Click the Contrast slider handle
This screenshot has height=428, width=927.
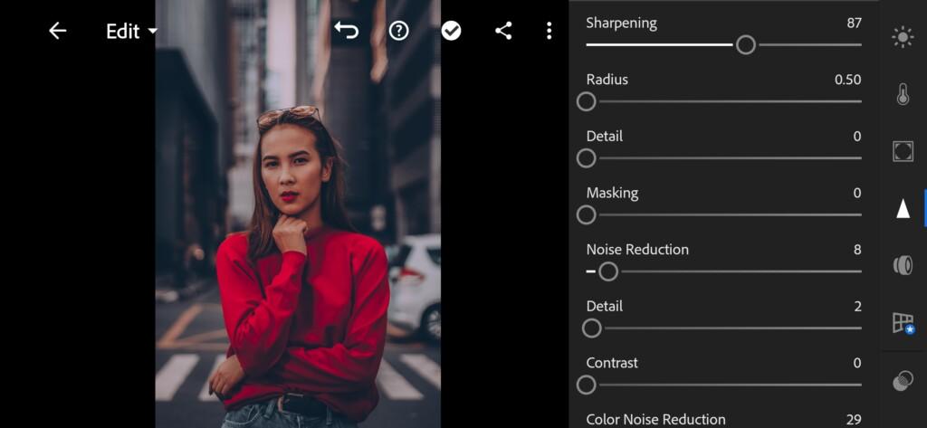[x=586, y=385]
